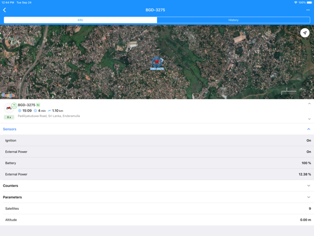314x236 pixels.
Task: Select the Altitude 0.00 m row
Action: 157,219
